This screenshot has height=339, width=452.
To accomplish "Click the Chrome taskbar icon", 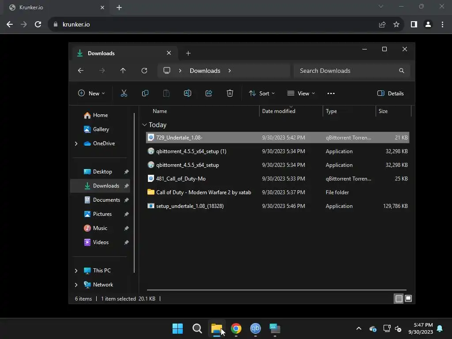I will [236, 328].
